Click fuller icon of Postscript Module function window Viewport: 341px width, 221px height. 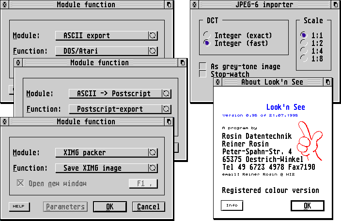pos(183,62)
